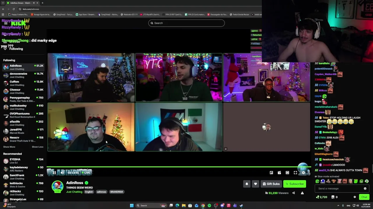Reload the page in browser
The height and width of the screenshot is (209, 373).
tap(13, 9)
